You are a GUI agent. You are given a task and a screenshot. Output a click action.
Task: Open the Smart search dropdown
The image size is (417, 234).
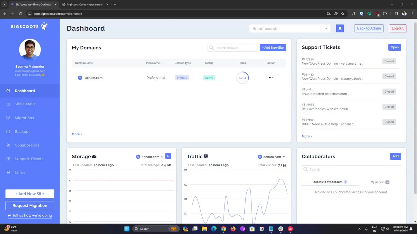(290, 28)
